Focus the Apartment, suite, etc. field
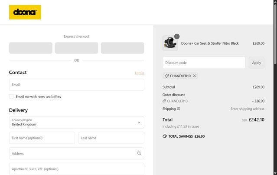 pos(76,169)
